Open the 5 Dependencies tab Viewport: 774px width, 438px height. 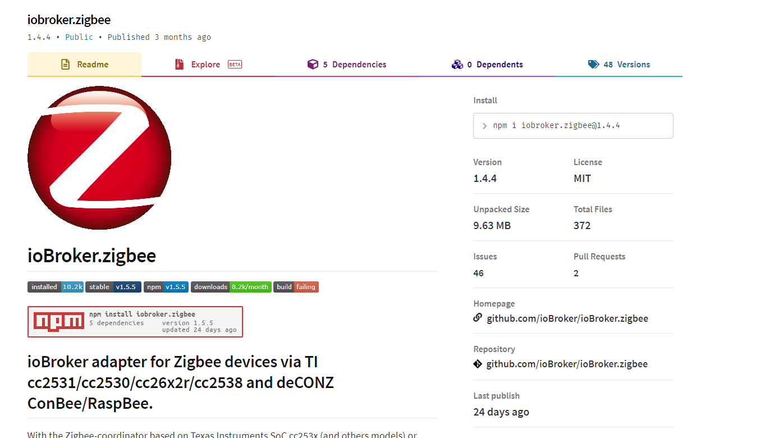(347, 65)
